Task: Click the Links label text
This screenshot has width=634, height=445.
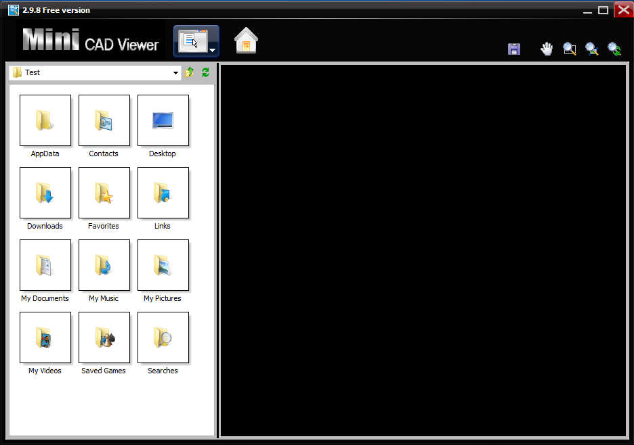Action: pyautogui.click(x=163, y=226)
